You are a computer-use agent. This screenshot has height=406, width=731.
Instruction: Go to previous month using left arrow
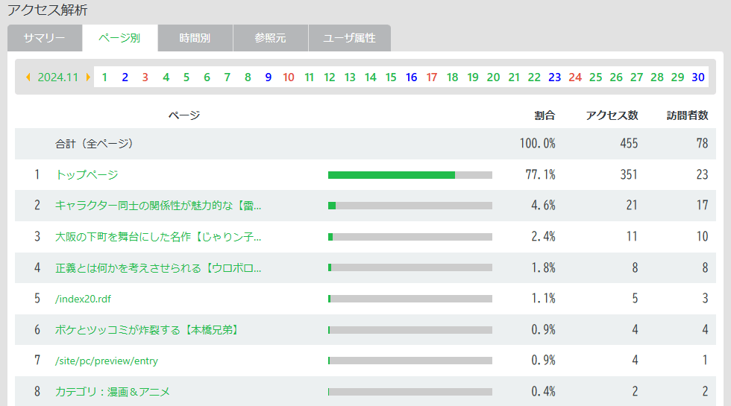(x=28, y=77)
